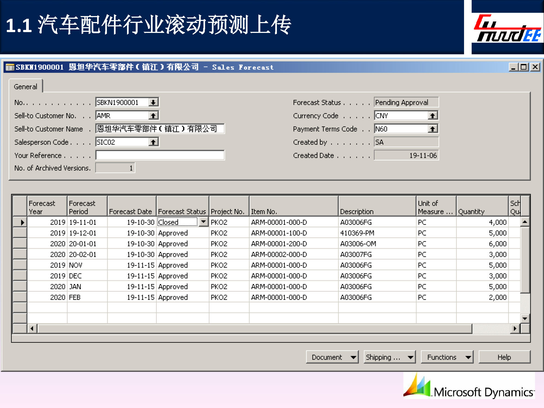This screenshot has height=408, width=544.
Task: Click the Help button
Action: tap(504, 357)
